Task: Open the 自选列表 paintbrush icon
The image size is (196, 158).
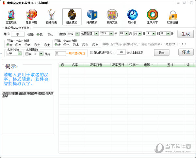Action: (x=52, y=17)
